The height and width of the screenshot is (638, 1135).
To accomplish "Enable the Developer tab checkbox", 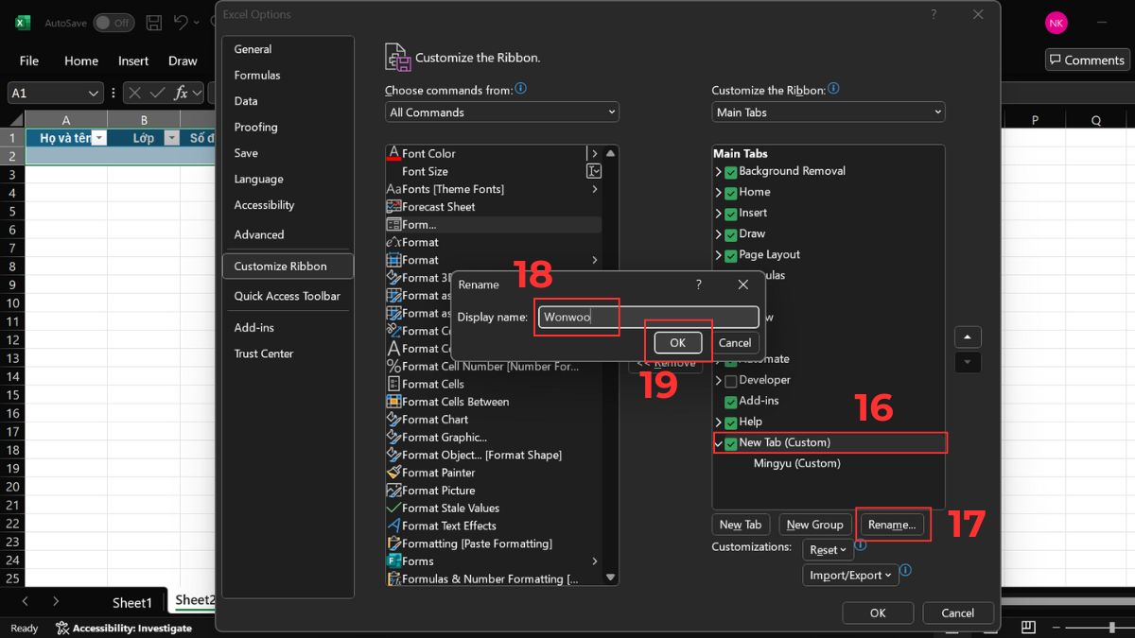I will [730, 380].
